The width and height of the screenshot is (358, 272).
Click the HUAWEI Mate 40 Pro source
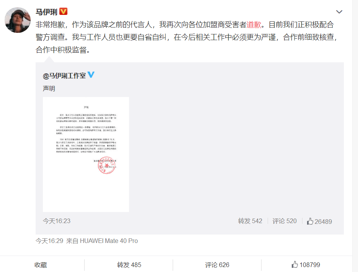[x=109, y=241]
